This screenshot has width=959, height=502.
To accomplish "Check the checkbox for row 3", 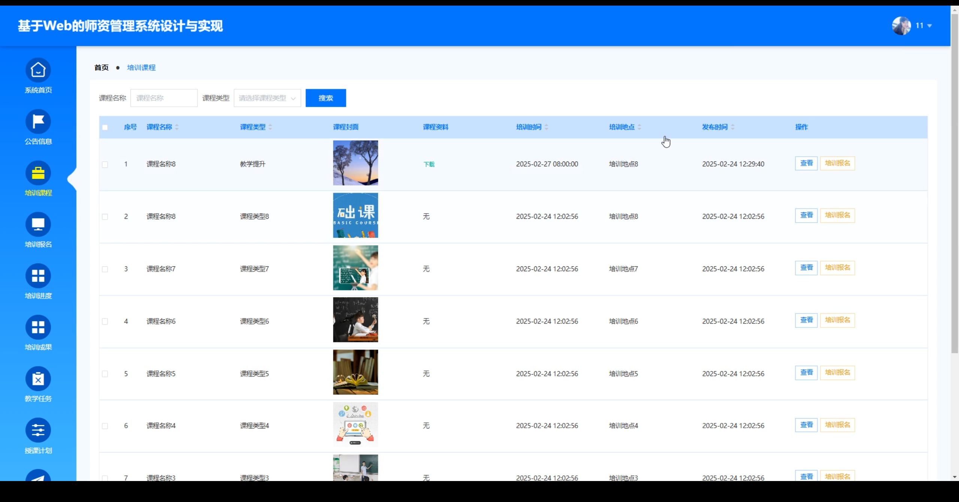I will click(105, 269).
